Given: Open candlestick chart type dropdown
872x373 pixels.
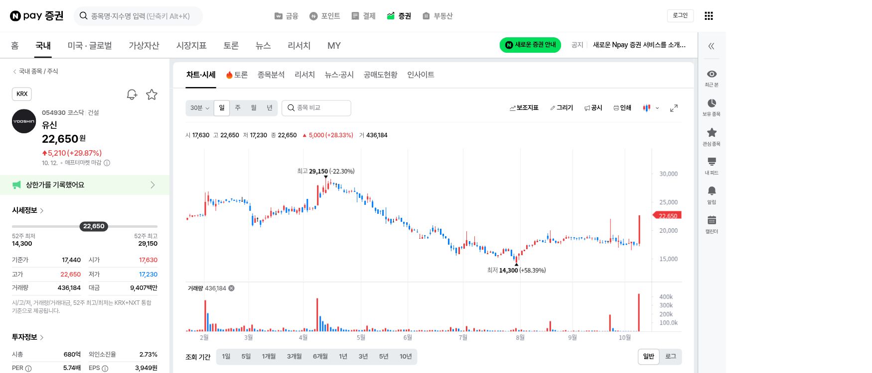Looking at the screenshot, I should (651, 108).
